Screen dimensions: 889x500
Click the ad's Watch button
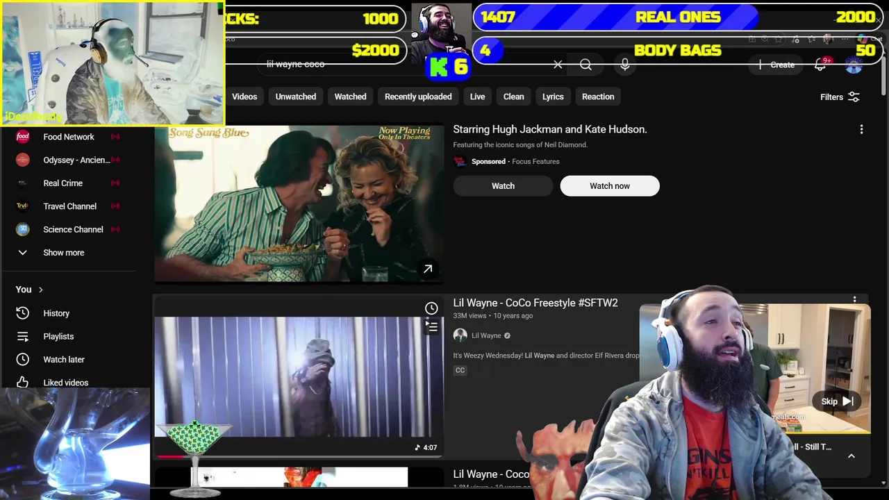503,186
